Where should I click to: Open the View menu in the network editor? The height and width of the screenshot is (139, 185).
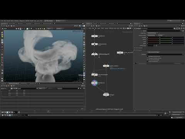coord(99,29)
